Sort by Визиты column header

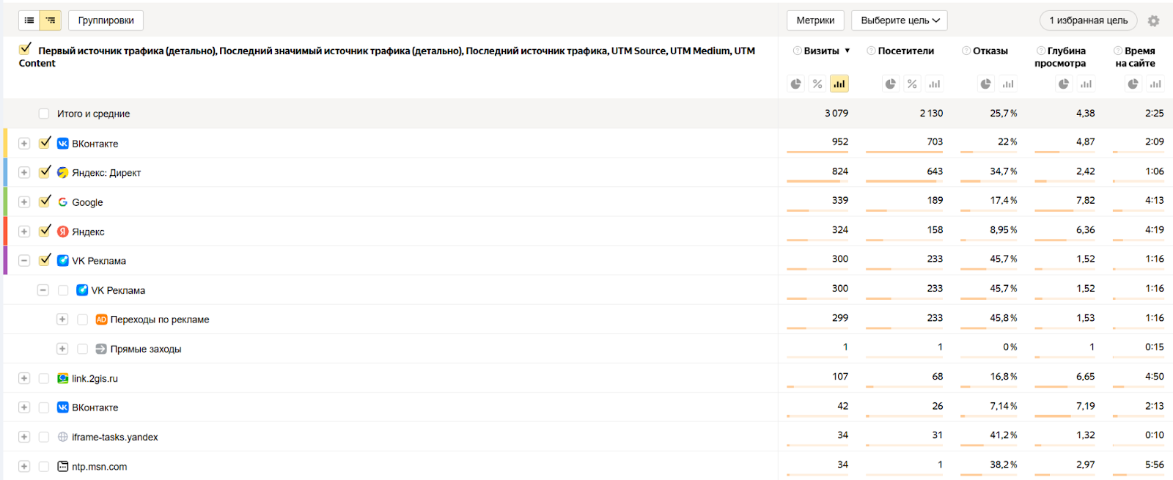[x=821, y=51]
